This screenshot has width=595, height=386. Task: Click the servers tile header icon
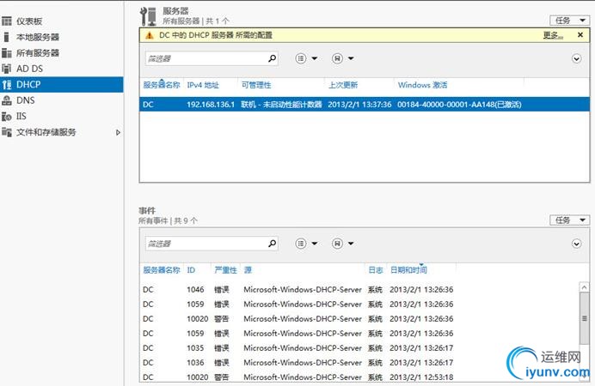point(148,16)
